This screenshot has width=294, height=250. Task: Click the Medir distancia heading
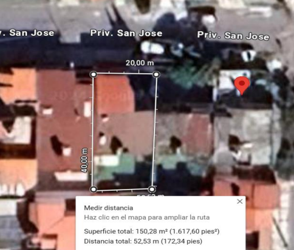point(108,208)
